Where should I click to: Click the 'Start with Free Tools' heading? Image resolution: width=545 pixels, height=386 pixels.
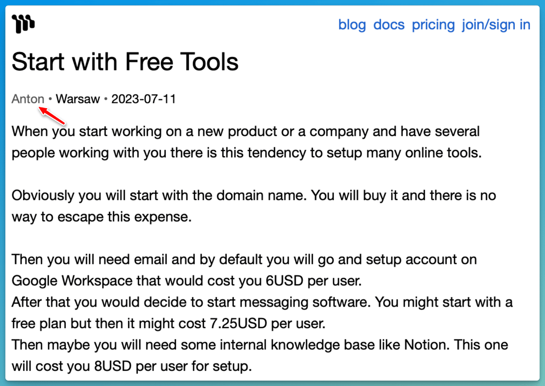[125, 62]
